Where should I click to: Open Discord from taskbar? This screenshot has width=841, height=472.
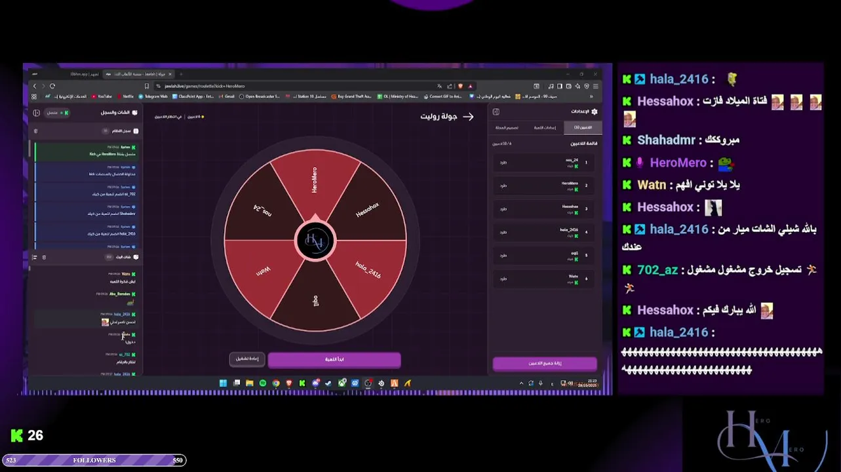(x=315, y=383)
